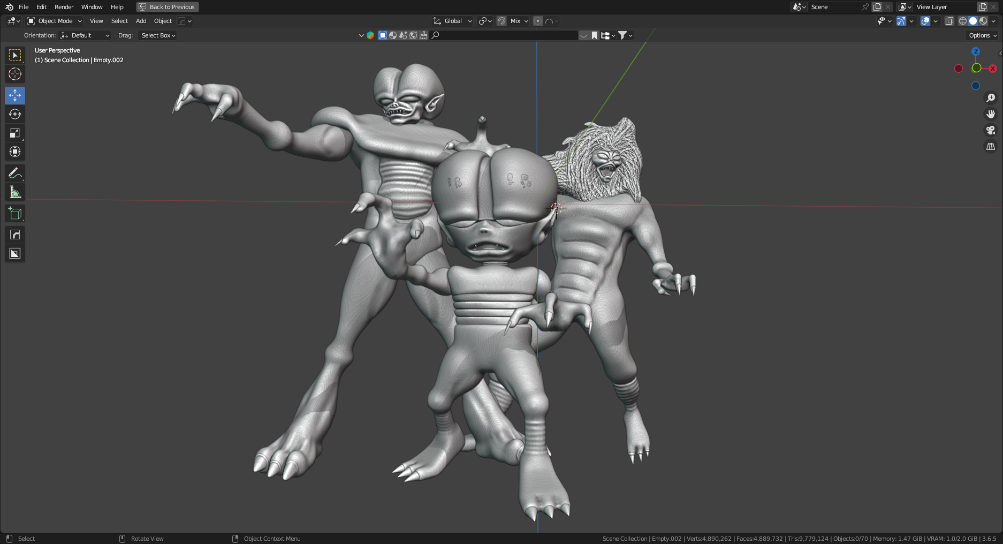
Task: Click the Blender File colorful cube icon
Action: pos(370,35)
